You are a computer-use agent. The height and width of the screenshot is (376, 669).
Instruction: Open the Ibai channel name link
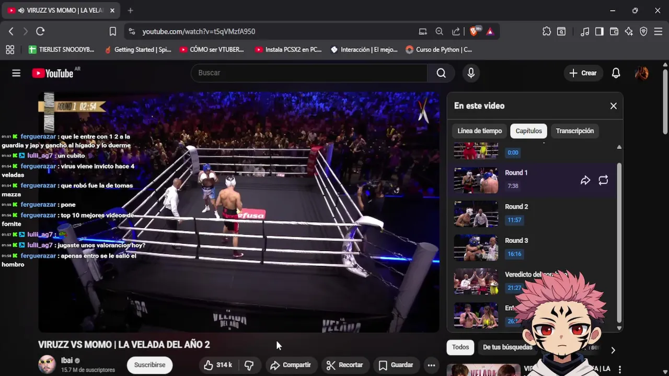(67, 360)
